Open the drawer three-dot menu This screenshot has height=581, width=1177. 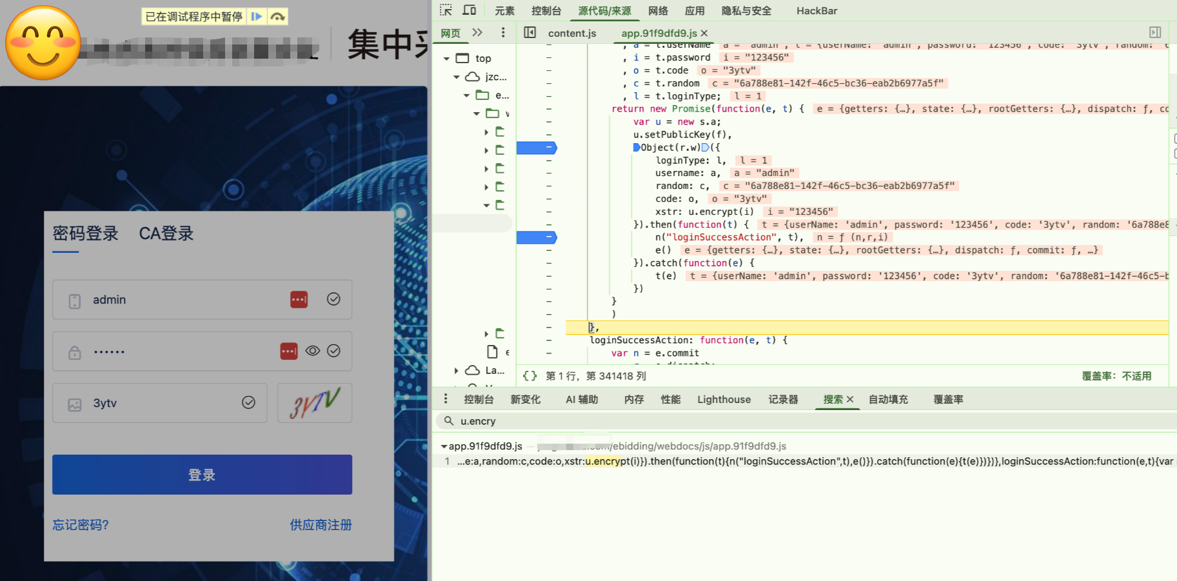(x=445, y=399)
